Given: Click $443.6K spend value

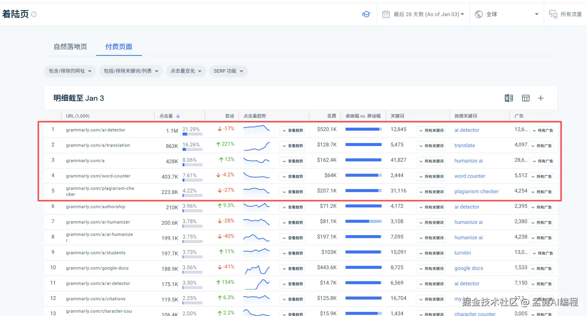Looking at the screenshot, I should click(327, 267).
